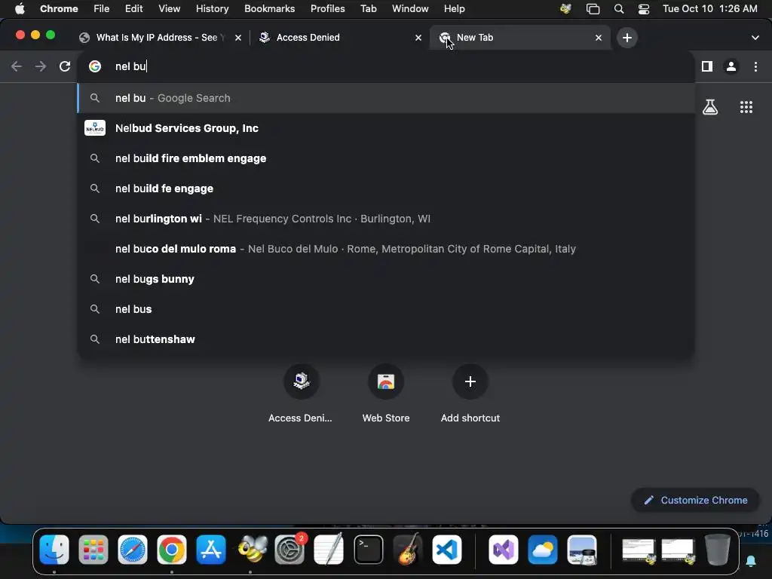Open the Chrome Labs flask icon
Viewport: 772px width, 579px height.
pos(710,107)
